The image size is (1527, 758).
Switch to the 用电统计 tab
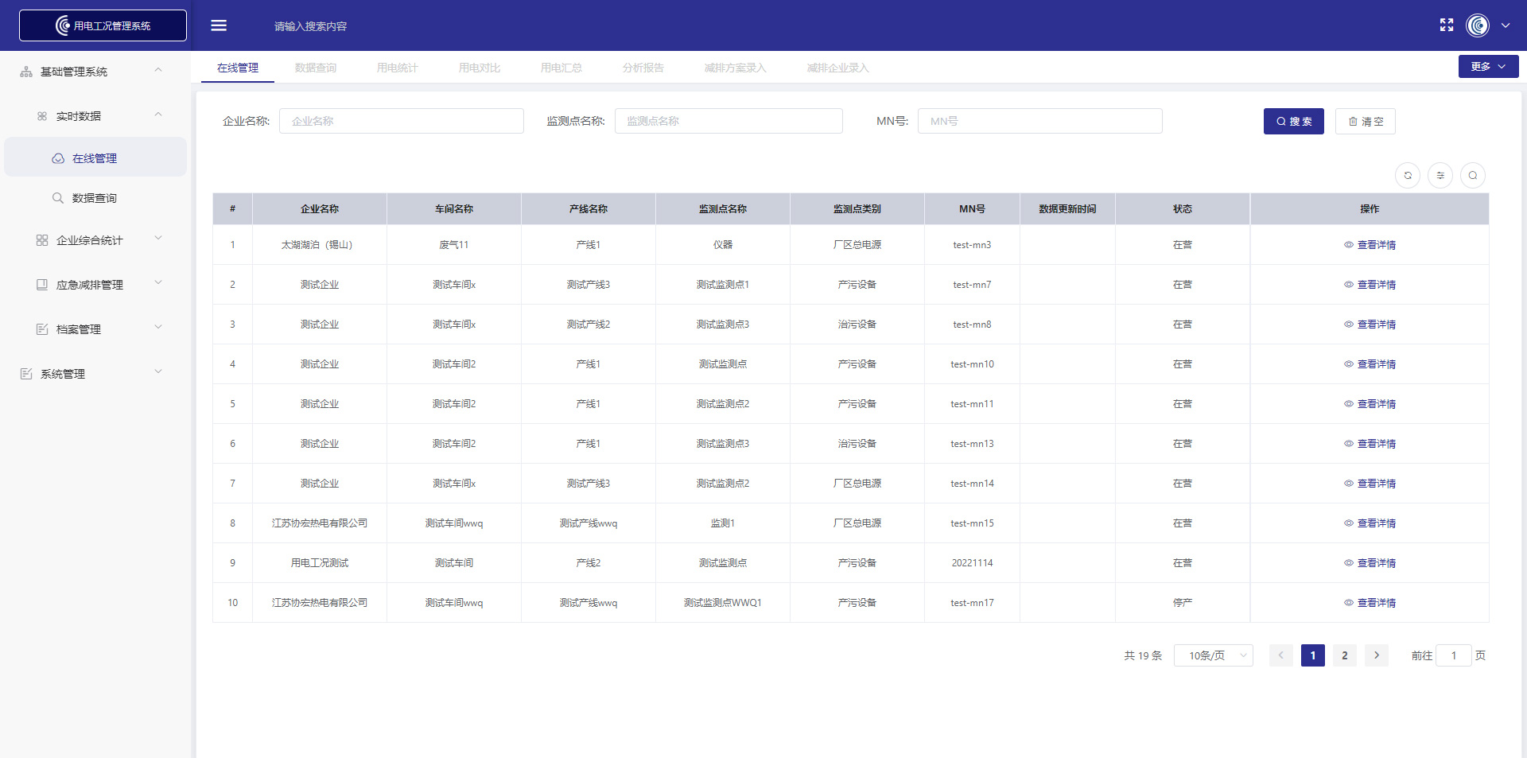tap(397, 68)
